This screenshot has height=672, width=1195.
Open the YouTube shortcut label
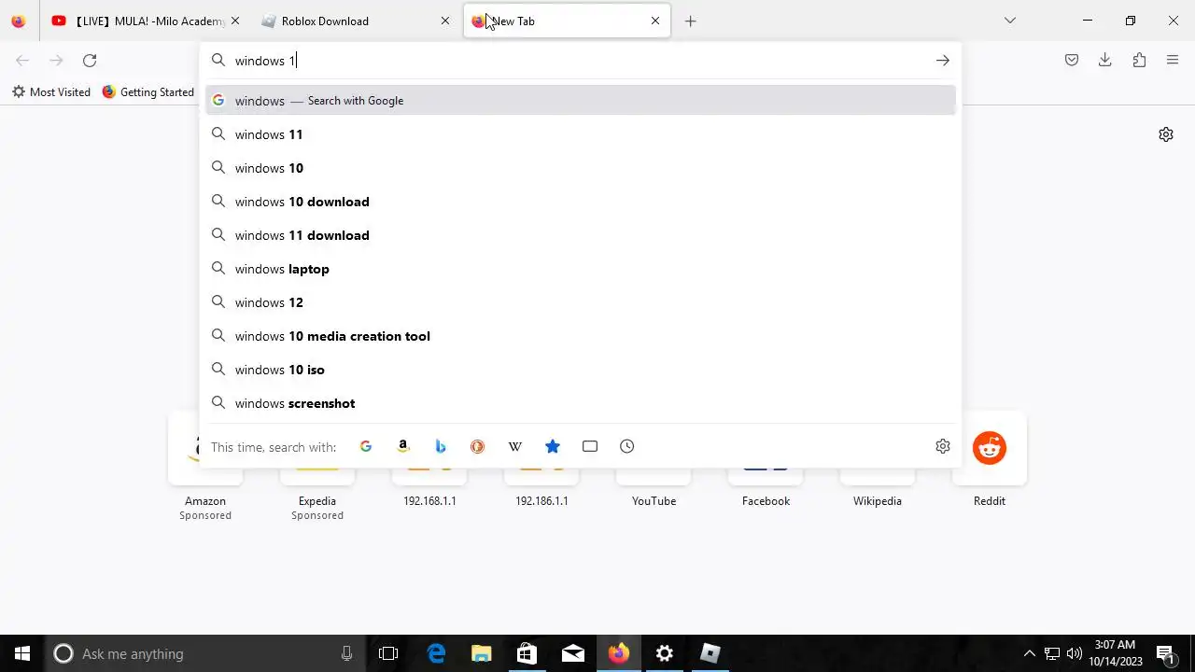click(654, 501)
